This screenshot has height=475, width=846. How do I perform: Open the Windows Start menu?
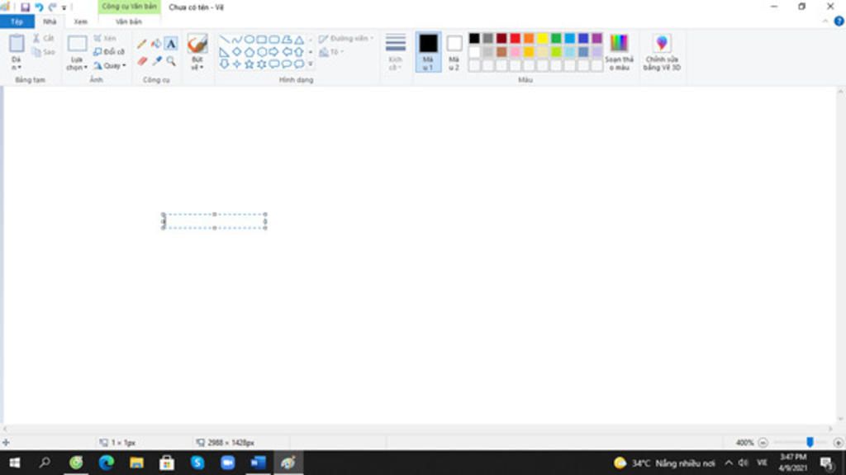pyautogui.click(x=15, y=463)
